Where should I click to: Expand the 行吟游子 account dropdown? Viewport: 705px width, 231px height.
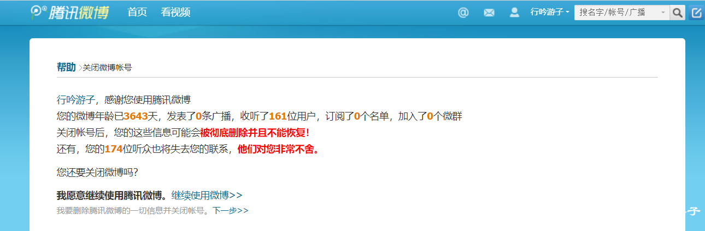click(550, 12)
